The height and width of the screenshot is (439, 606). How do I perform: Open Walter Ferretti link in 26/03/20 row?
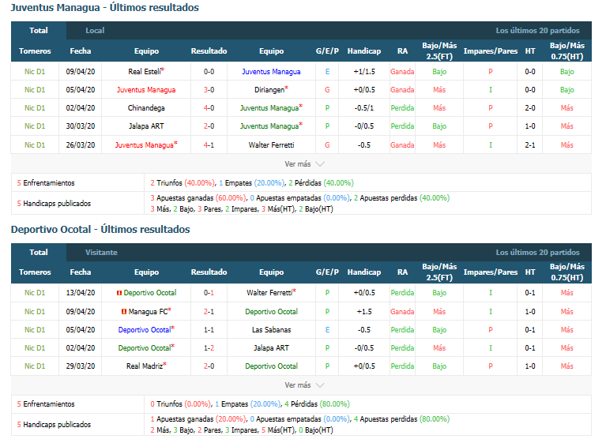click(x=271, y=144)
